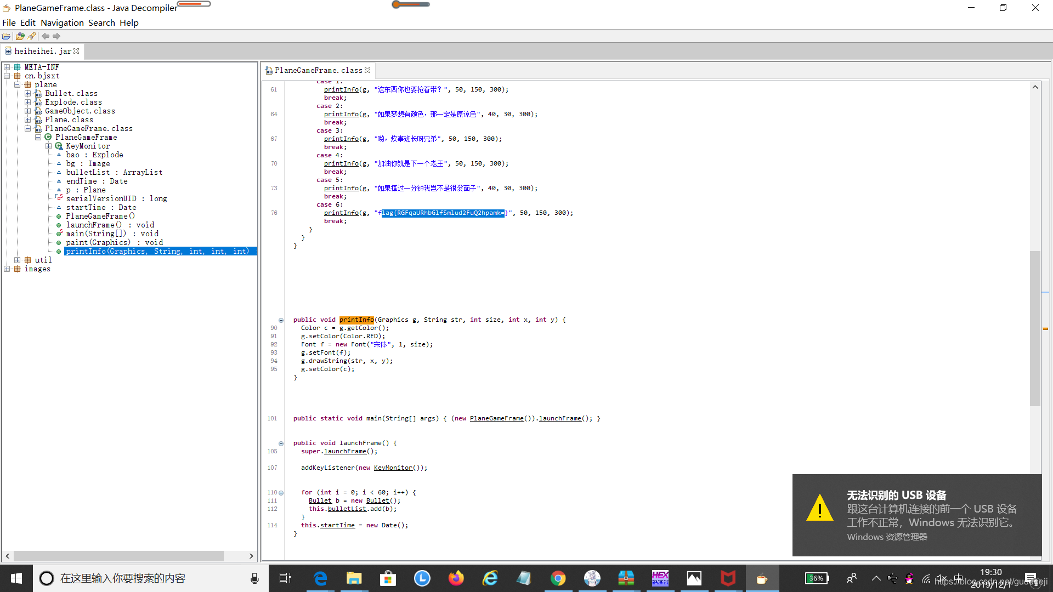
Task: Select the serialVersionUID : long field
Action: pos(116,198)
